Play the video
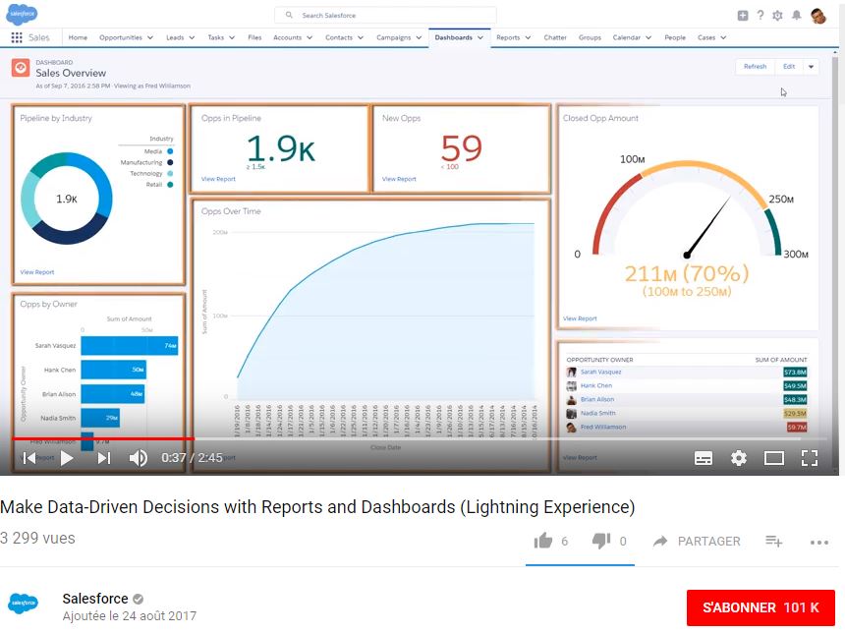Viewport: 845px width, 634px height. pos(67,458)
